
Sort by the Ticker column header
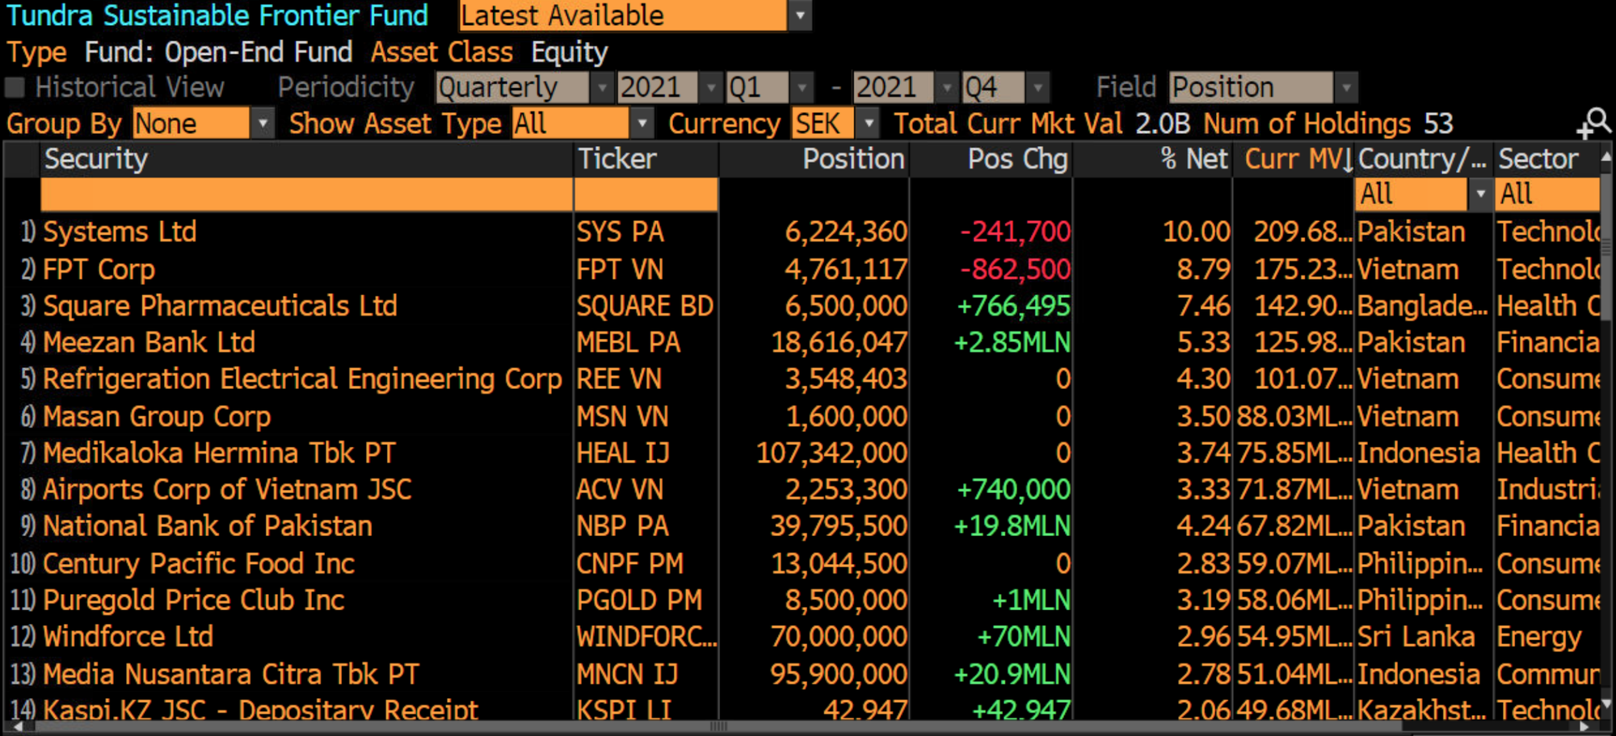click(x=646, y=159)
